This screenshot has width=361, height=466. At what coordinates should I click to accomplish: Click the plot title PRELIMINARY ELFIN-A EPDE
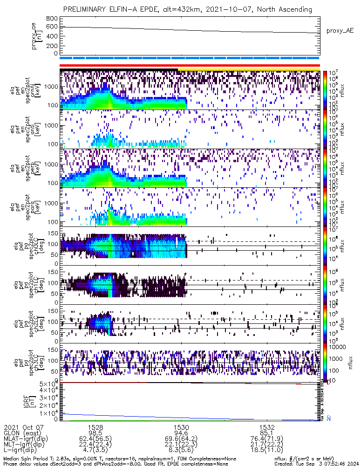[x=187, y=9]
